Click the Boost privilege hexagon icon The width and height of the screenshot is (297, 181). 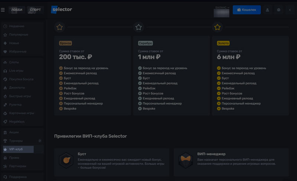(x=66, y=159)
